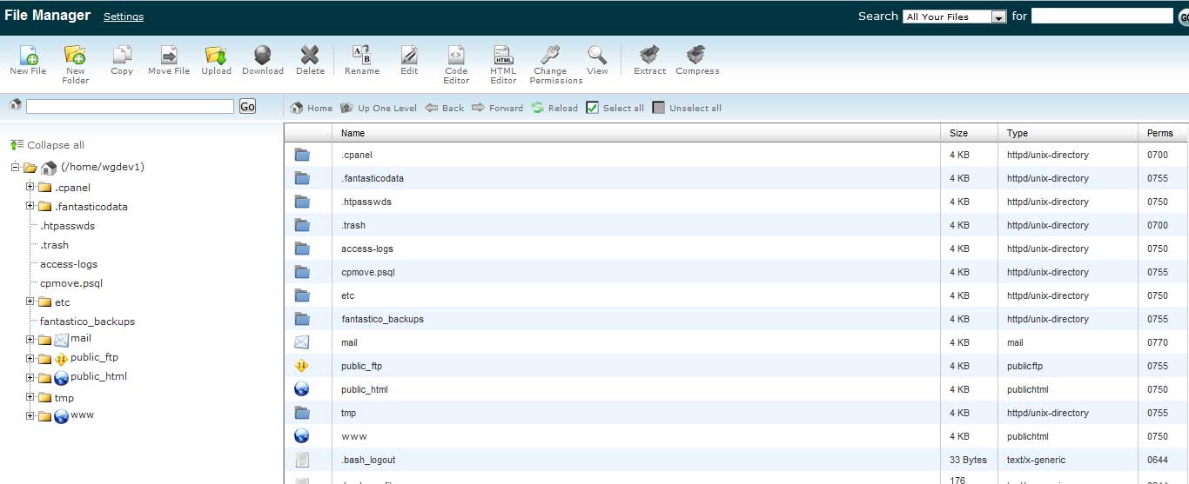Image resolution: width=1189 pixels, height=484 pixels.
Task: Click the www globe icon in list
Action: click(x=302, y=436)
